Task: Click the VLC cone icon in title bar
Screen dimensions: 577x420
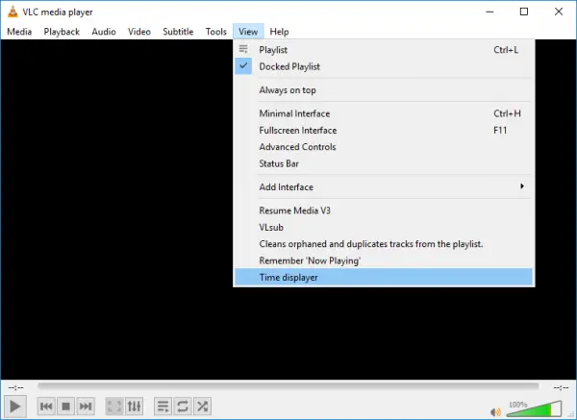Action: (x=13, y=12)
